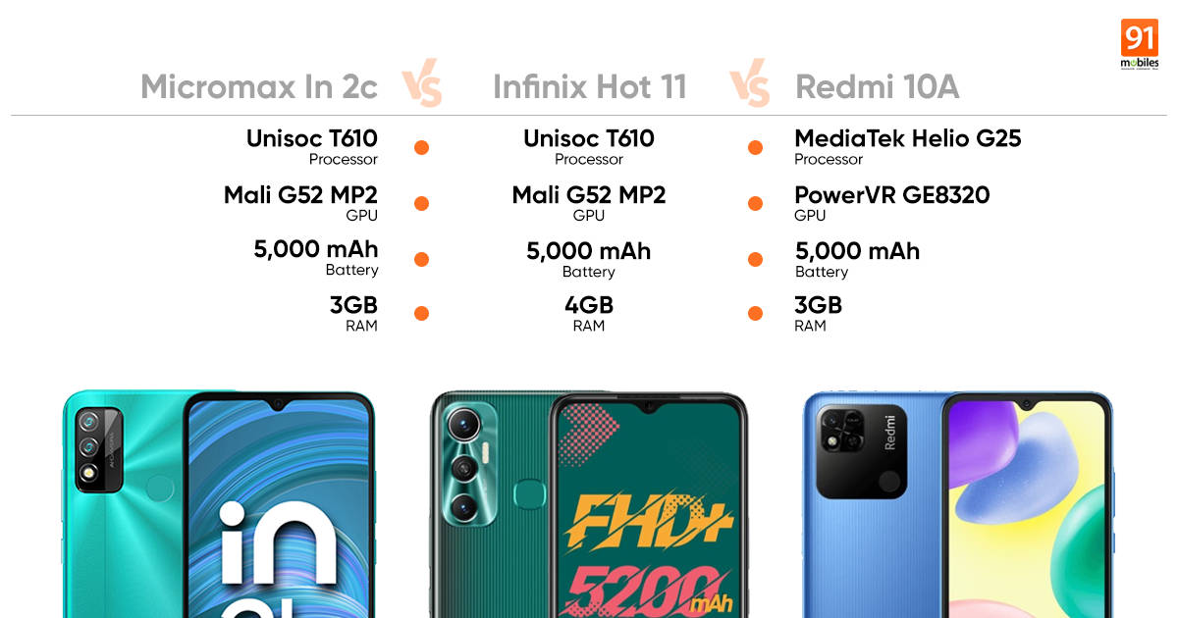The width and height of the screenshot is (1178, 618).
Task: Click the 91mobiles logo
Action: (x=1140, y=45)
